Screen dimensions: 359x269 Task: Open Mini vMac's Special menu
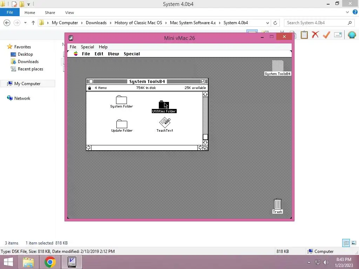point(87,47)
